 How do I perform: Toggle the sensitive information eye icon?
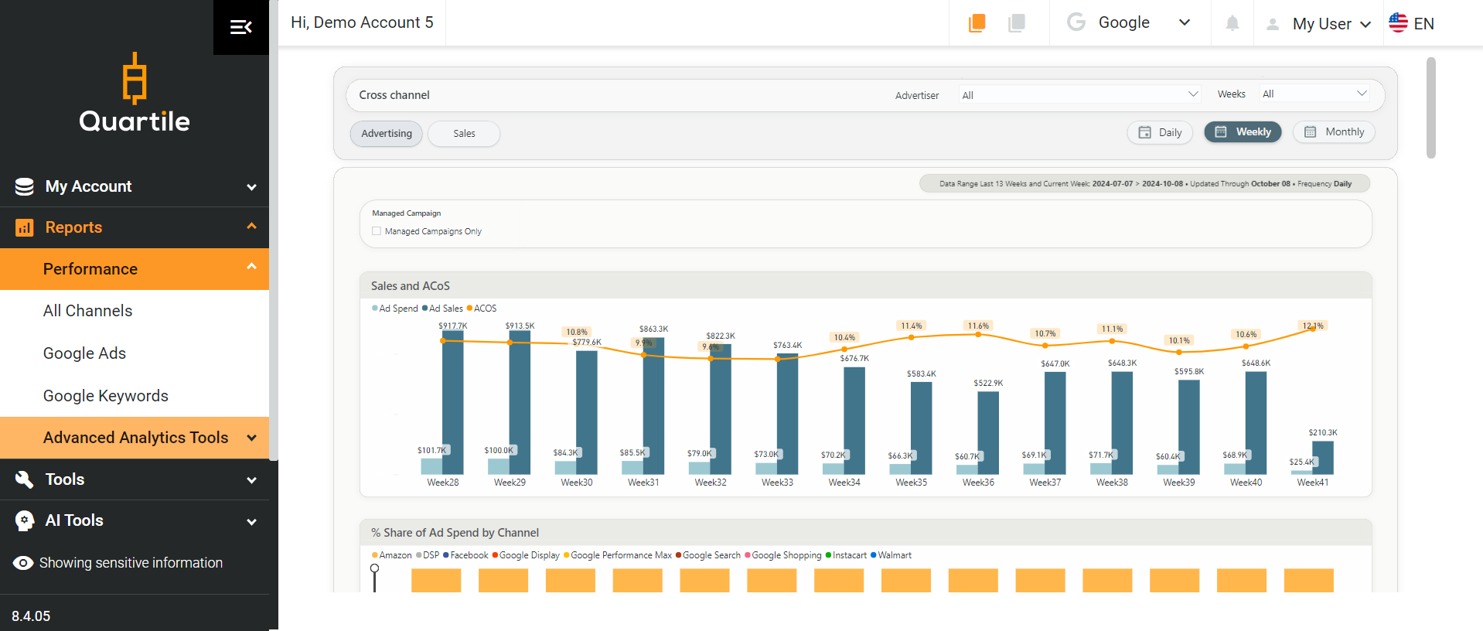click(24, 563)
